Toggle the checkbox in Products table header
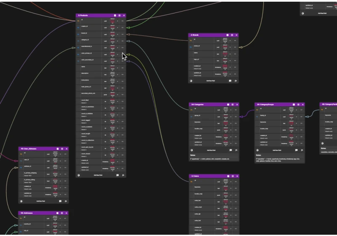Image resolution: width=337 pixels, height=236 pixels. coord(115,16)
